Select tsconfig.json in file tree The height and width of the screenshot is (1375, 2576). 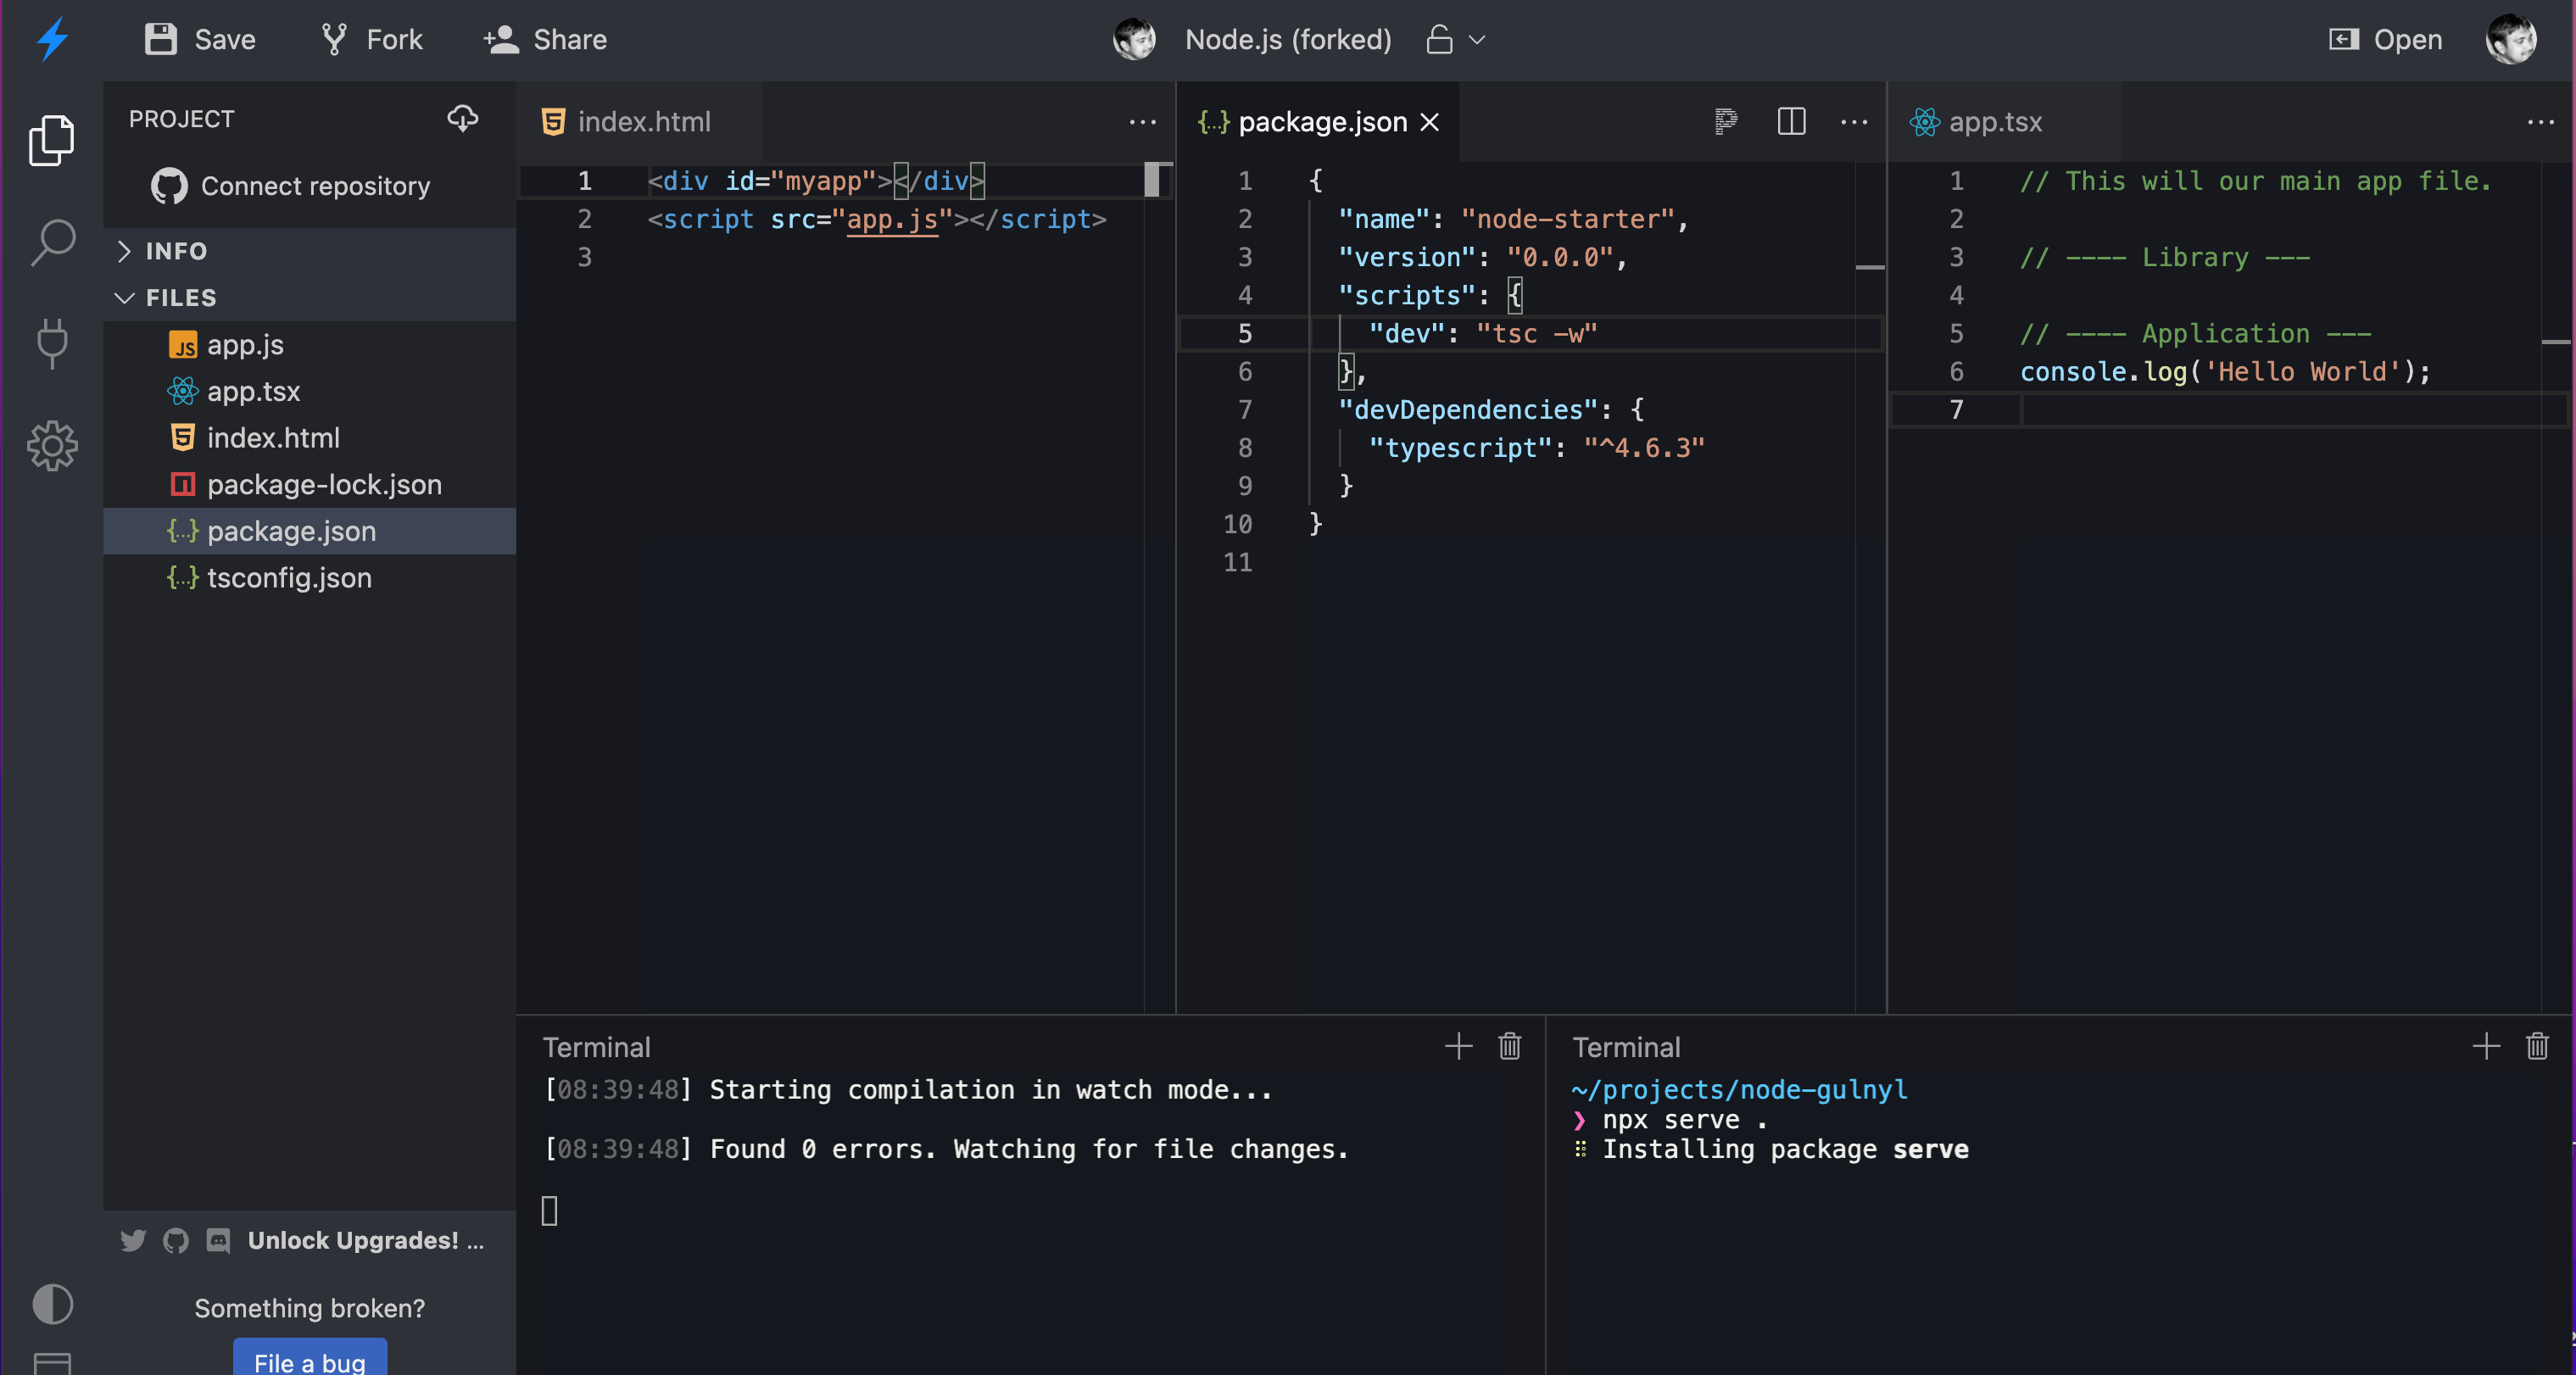[289, 577]
